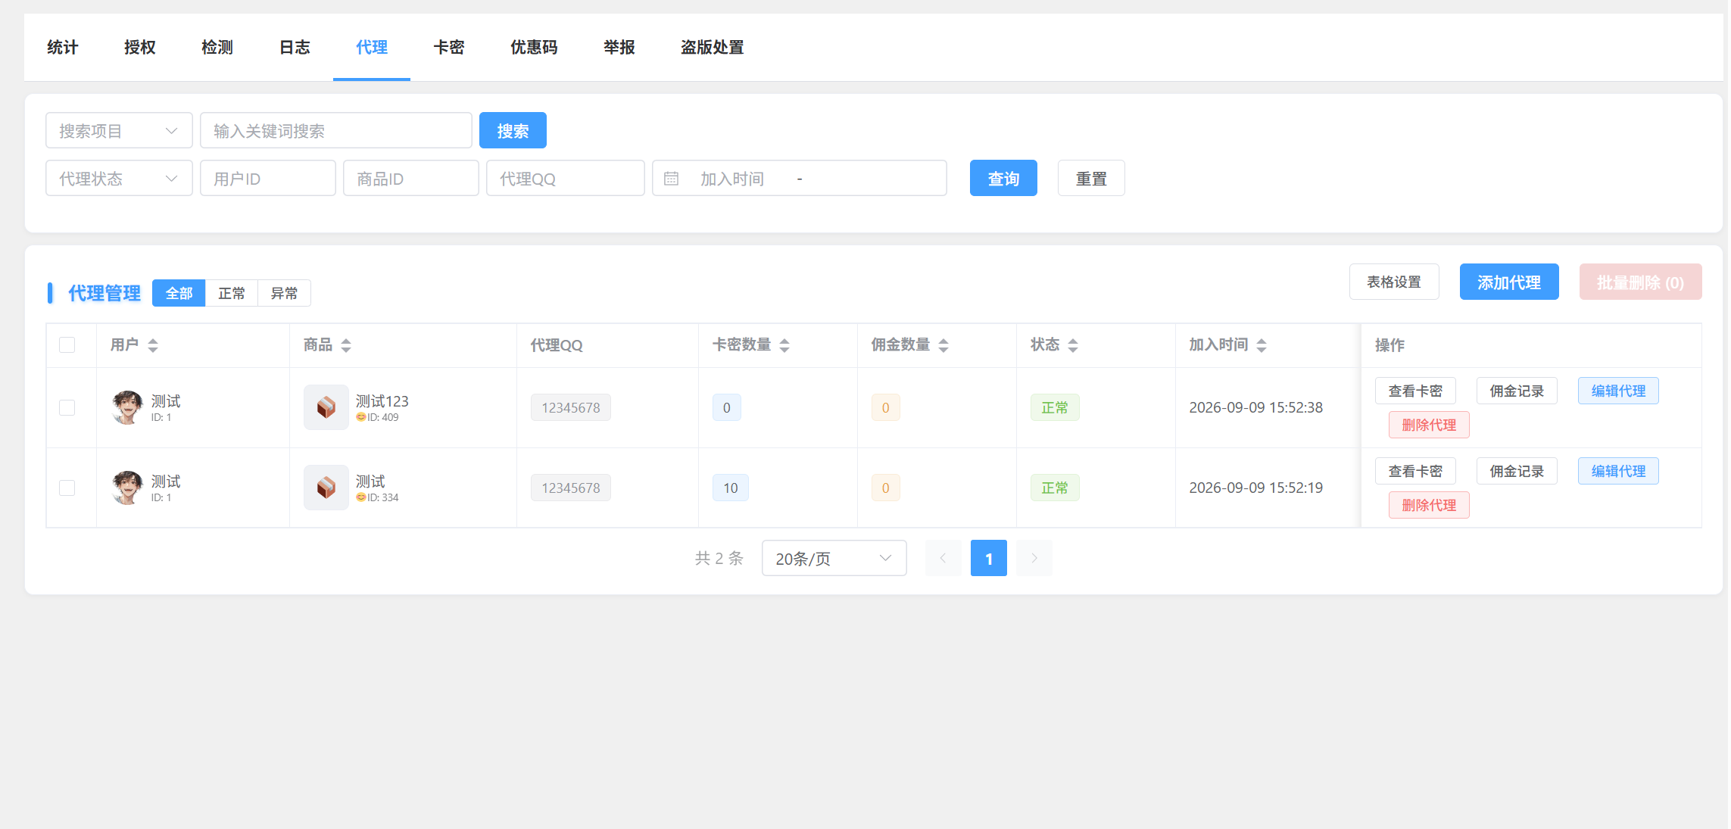Click the 商品ID input field
This screenshot has height=829, width=1731.
[x=411, y=179]
